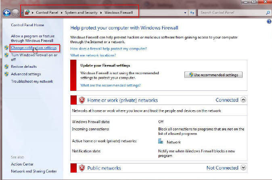Viewport: 272px width, 180px height.
Task: Click the Networks at home or work description
Action: 146,111
